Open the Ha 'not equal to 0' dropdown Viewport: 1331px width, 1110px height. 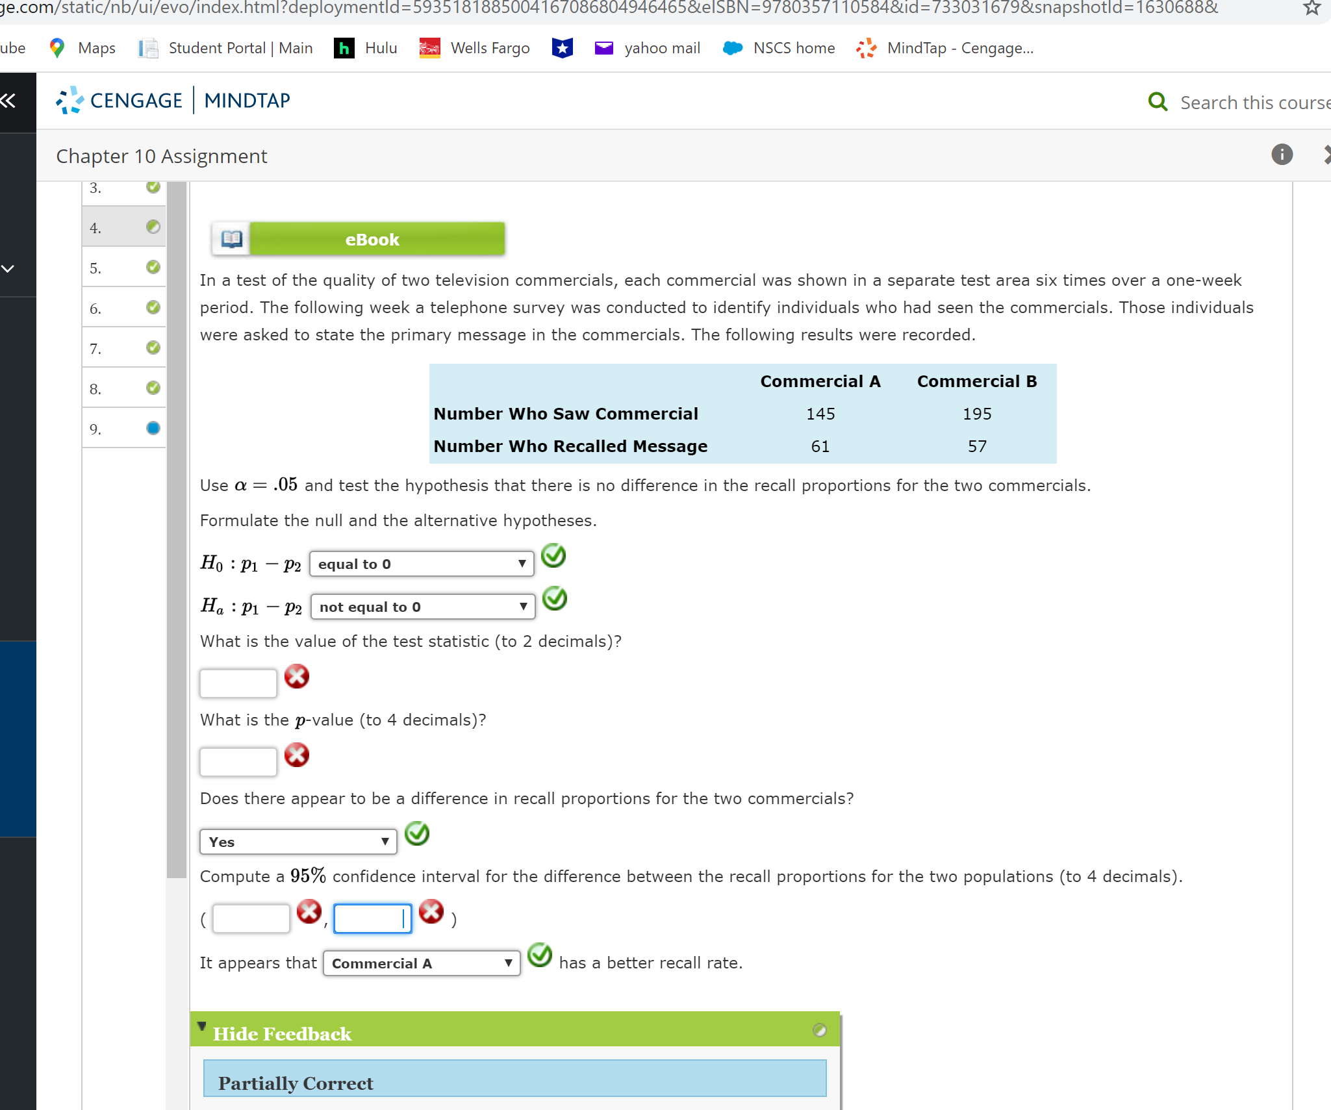[423, 607]
